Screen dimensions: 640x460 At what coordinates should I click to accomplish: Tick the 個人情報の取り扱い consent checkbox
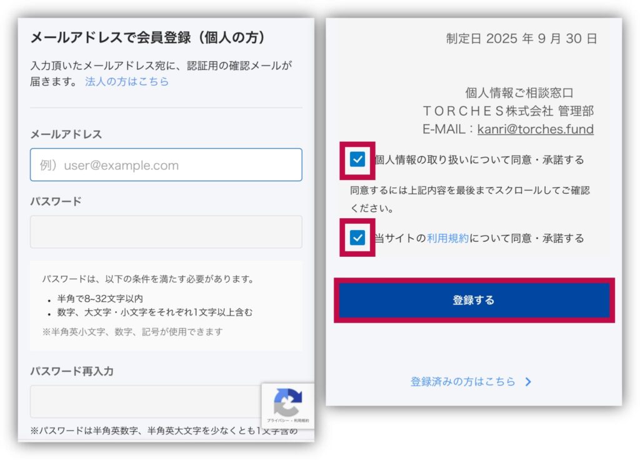(357, 159)
